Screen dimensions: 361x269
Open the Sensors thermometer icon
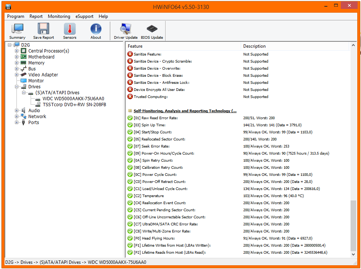tap(70, 29)
